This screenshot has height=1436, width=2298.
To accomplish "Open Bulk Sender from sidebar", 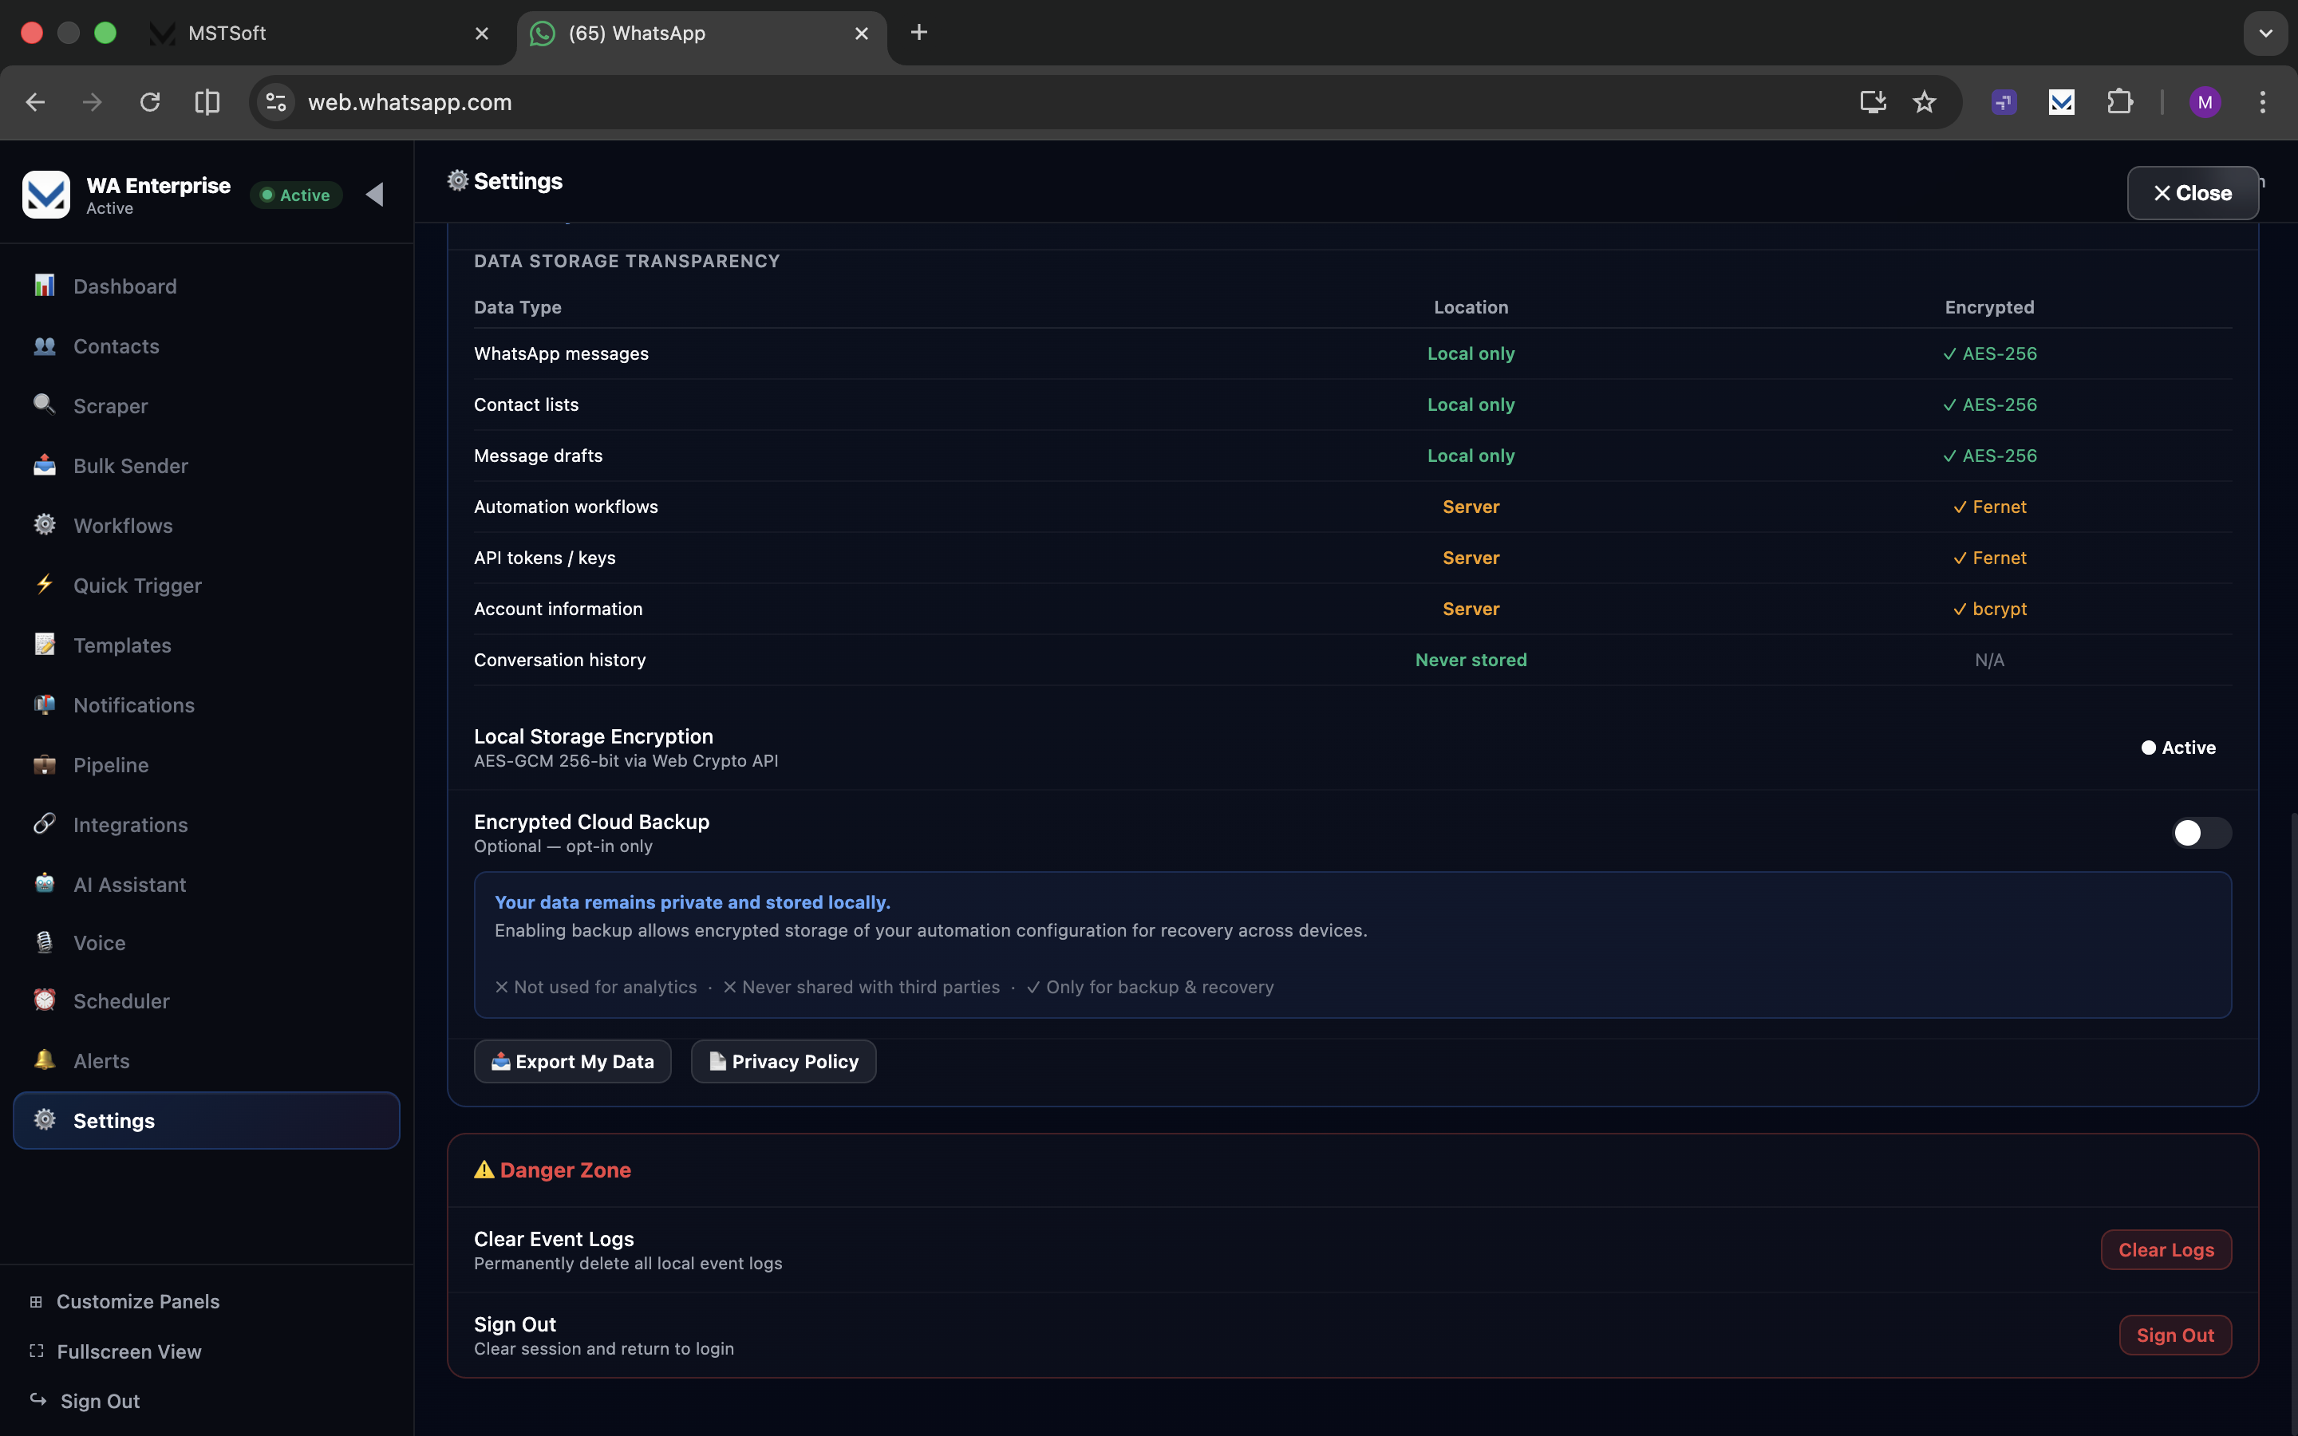I will tap(130, 465).
